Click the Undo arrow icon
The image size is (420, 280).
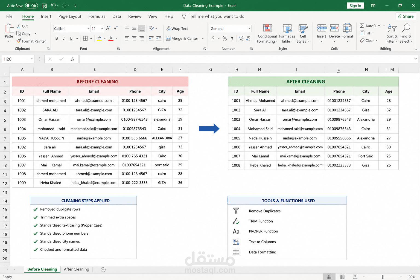click(53, 5)
